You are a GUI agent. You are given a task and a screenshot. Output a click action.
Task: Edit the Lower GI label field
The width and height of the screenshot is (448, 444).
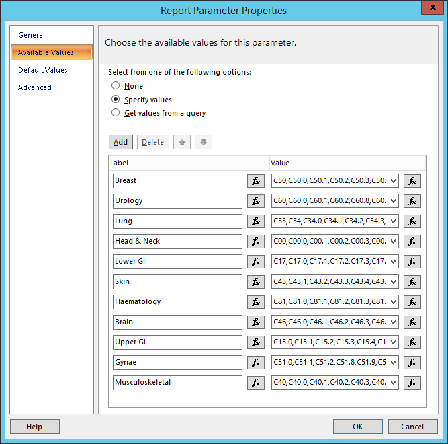point(177,262)
